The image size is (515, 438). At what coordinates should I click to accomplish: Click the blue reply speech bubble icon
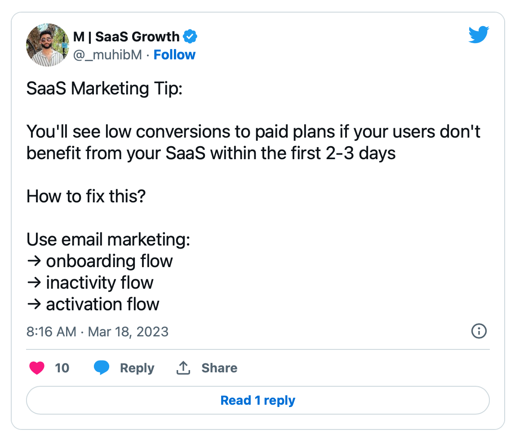click(102, 367)
